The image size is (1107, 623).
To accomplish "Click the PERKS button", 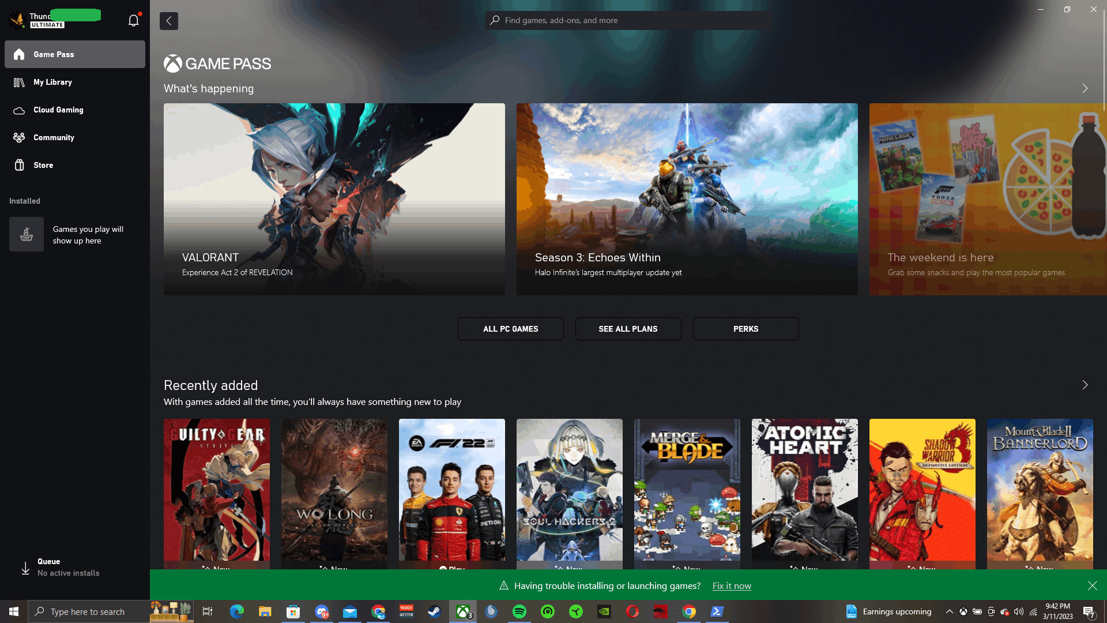I will 746,329.
